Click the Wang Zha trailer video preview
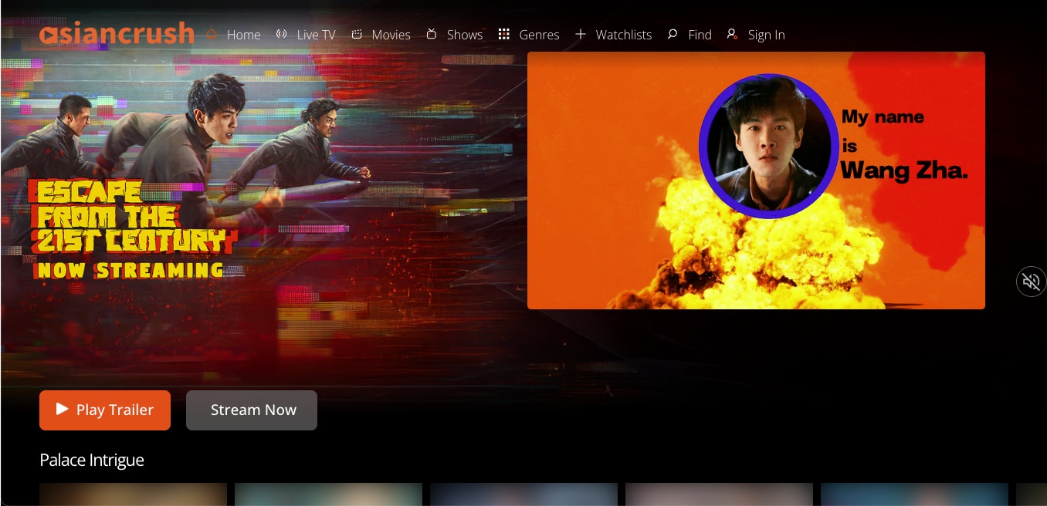Screen dimensions: 1047x506 point(756,180)
